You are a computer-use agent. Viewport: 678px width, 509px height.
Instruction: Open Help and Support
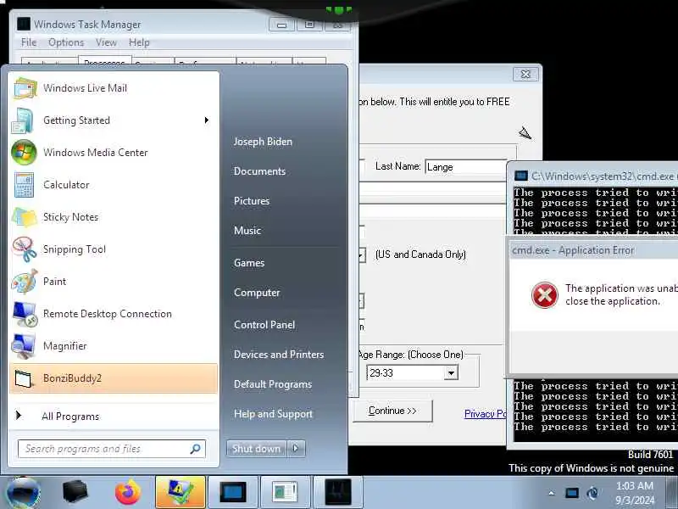273,414
